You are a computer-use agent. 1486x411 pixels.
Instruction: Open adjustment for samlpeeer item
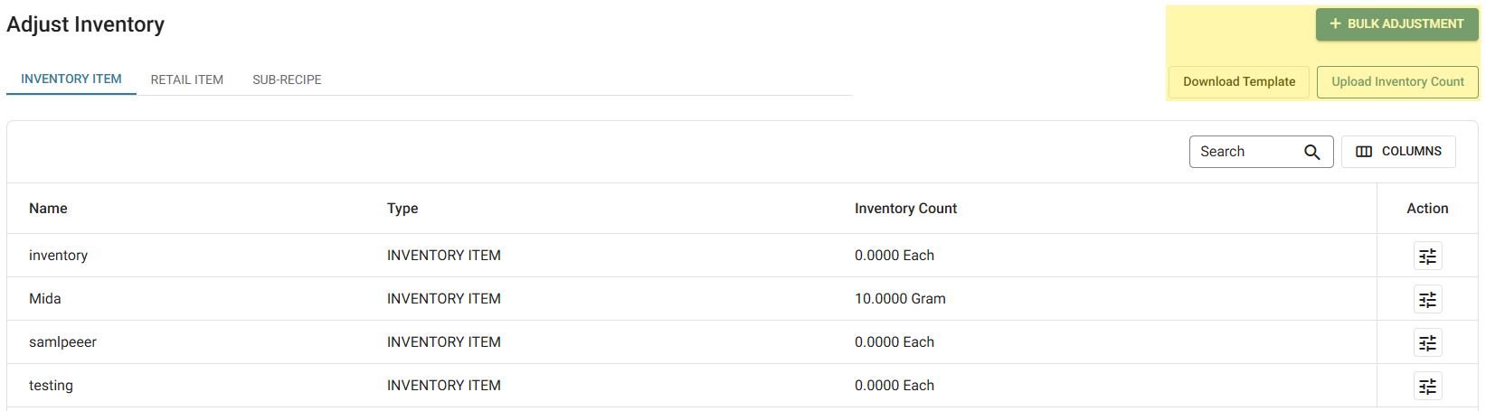click(x=1427, y=342)
